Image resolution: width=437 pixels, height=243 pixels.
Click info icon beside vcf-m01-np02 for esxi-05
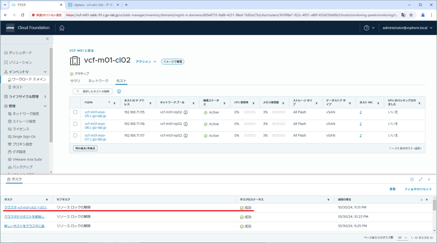coord(186,112)
